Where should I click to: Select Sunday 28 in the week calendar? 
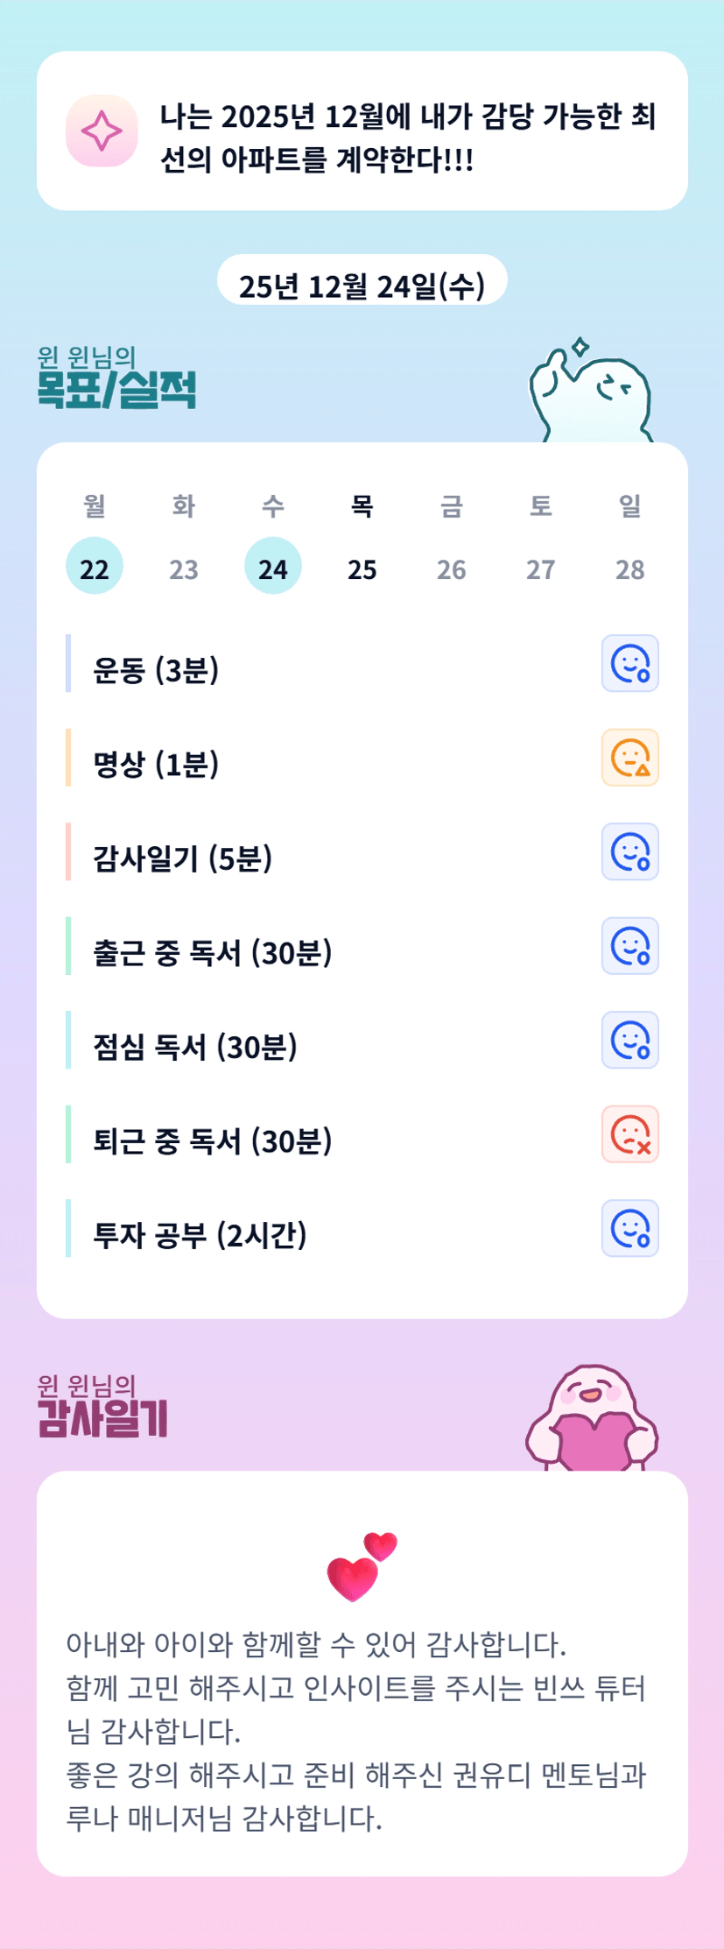click(x=630, y=569)
